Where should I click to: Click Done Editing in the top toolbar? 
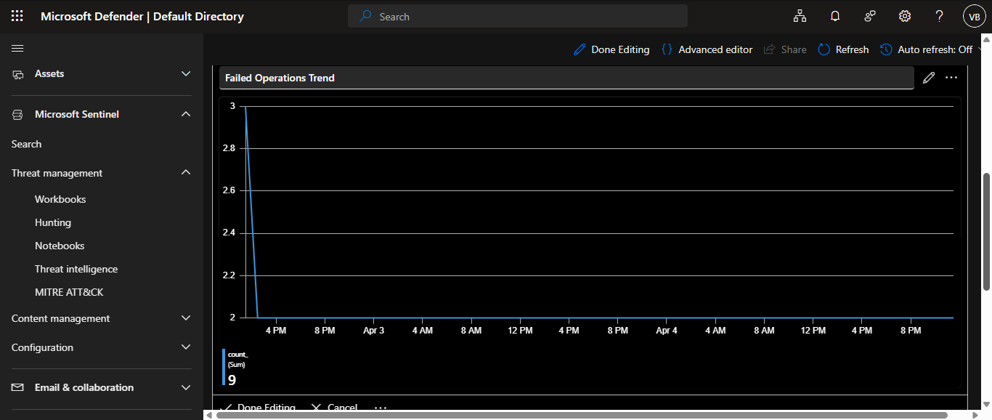click(611, 49)
